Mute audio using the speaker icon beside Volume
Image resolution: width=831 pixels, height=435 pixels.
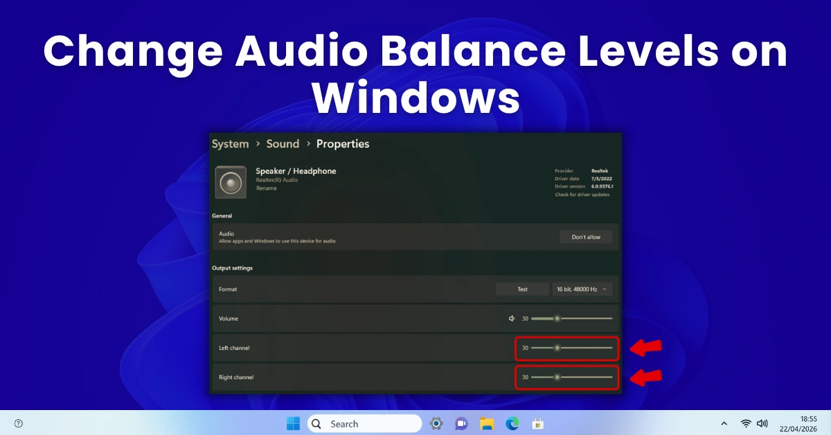click(x=511, y=318)
